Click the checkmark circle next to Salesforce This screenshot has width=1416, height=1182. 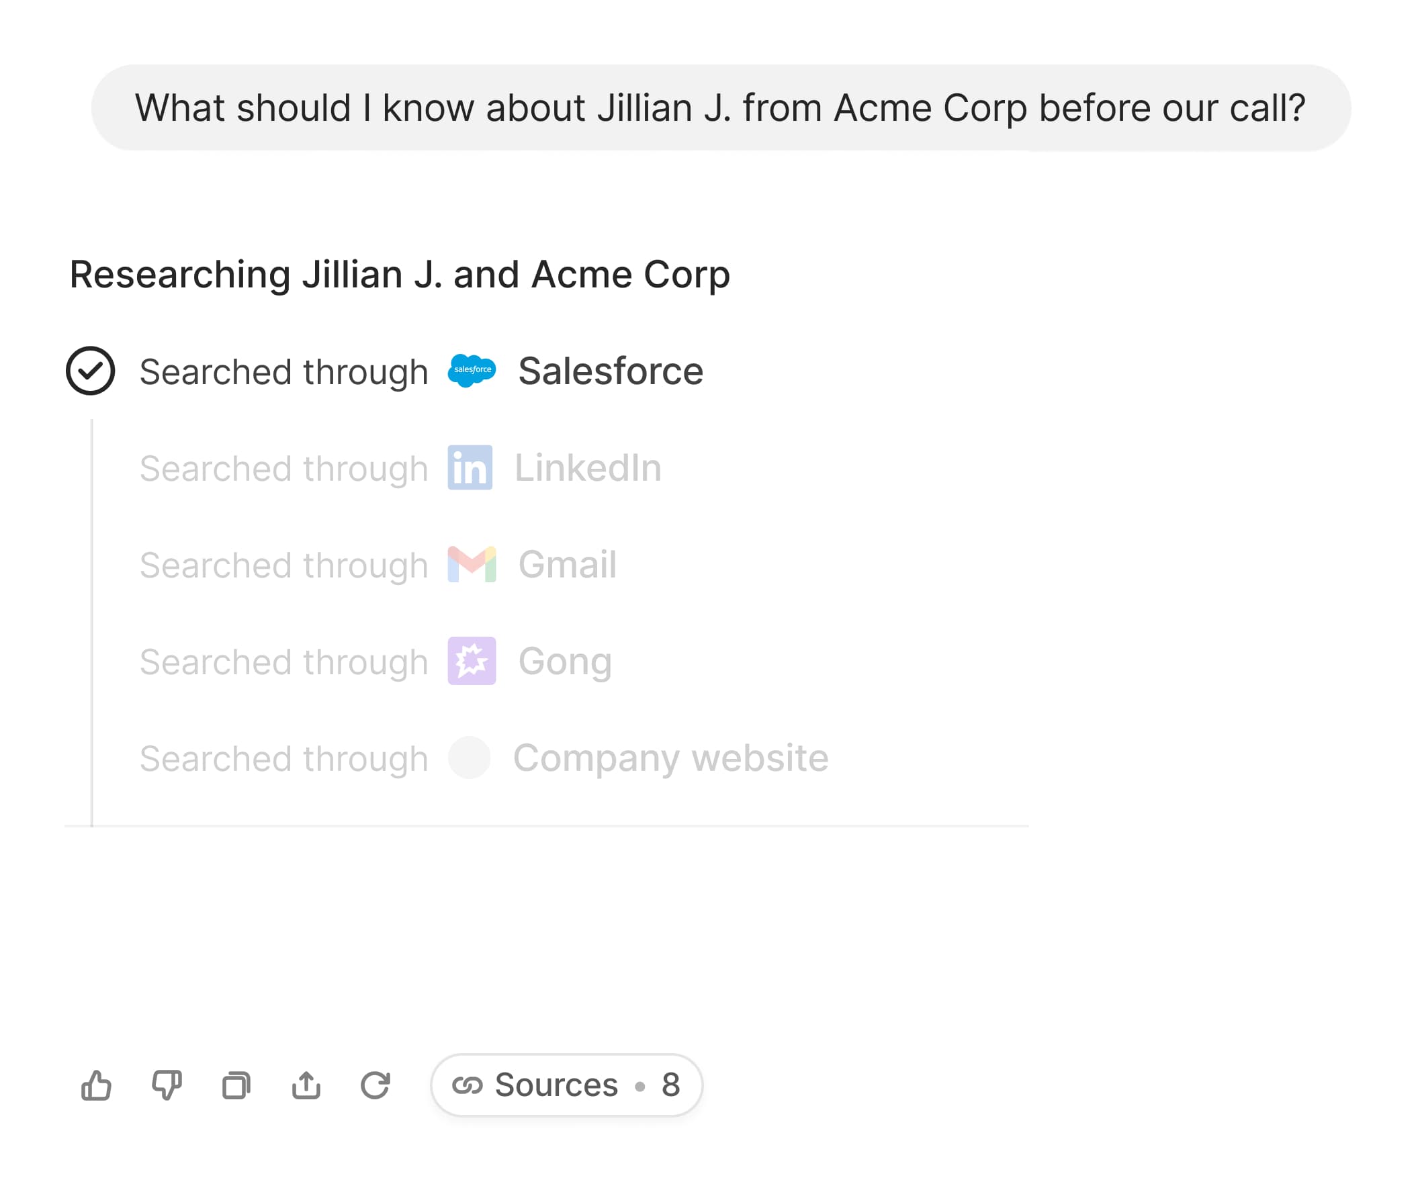click(91, 371)
